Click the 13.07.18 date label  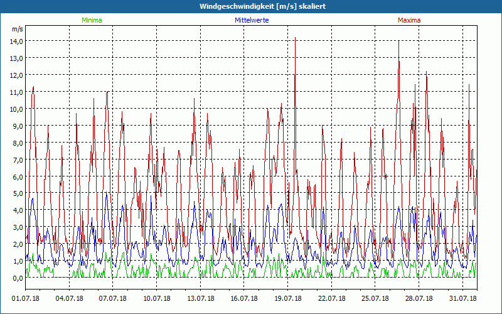(200, 298)
